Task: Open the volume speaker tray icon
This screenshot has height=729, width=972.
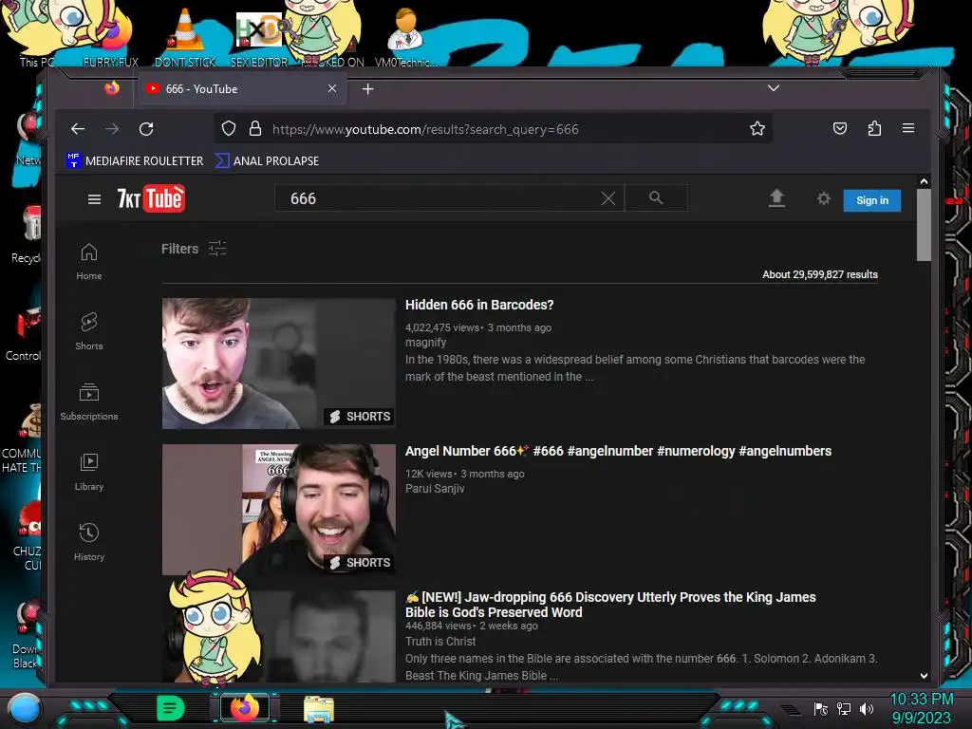Action: point(867,708)
